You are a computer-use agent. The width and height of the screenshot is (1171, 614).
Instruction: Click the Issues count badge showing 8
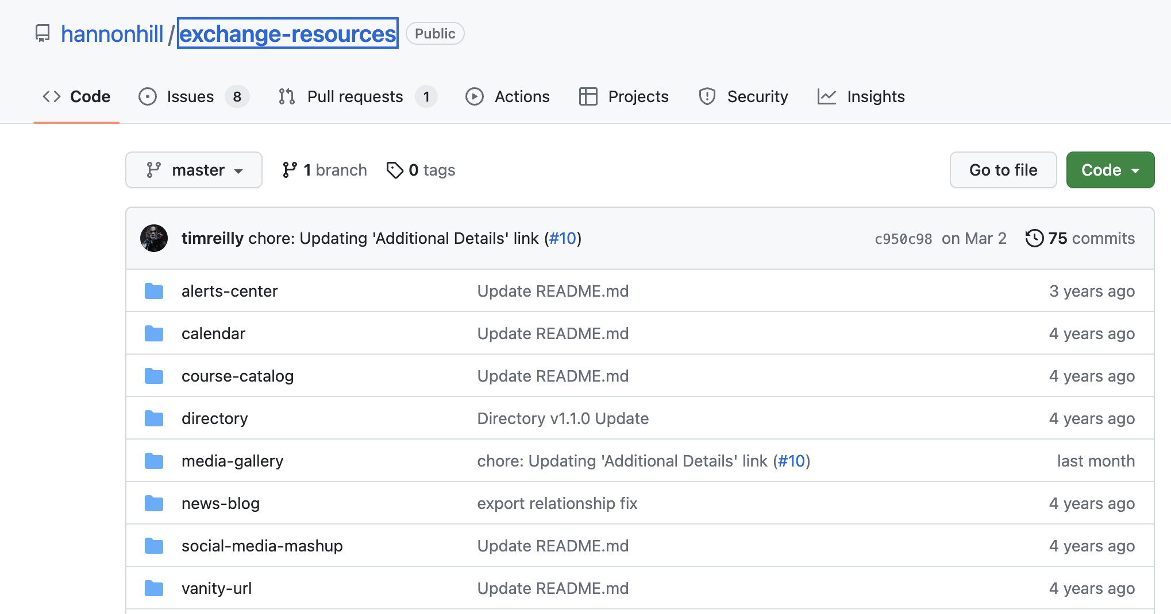(237, 96)
